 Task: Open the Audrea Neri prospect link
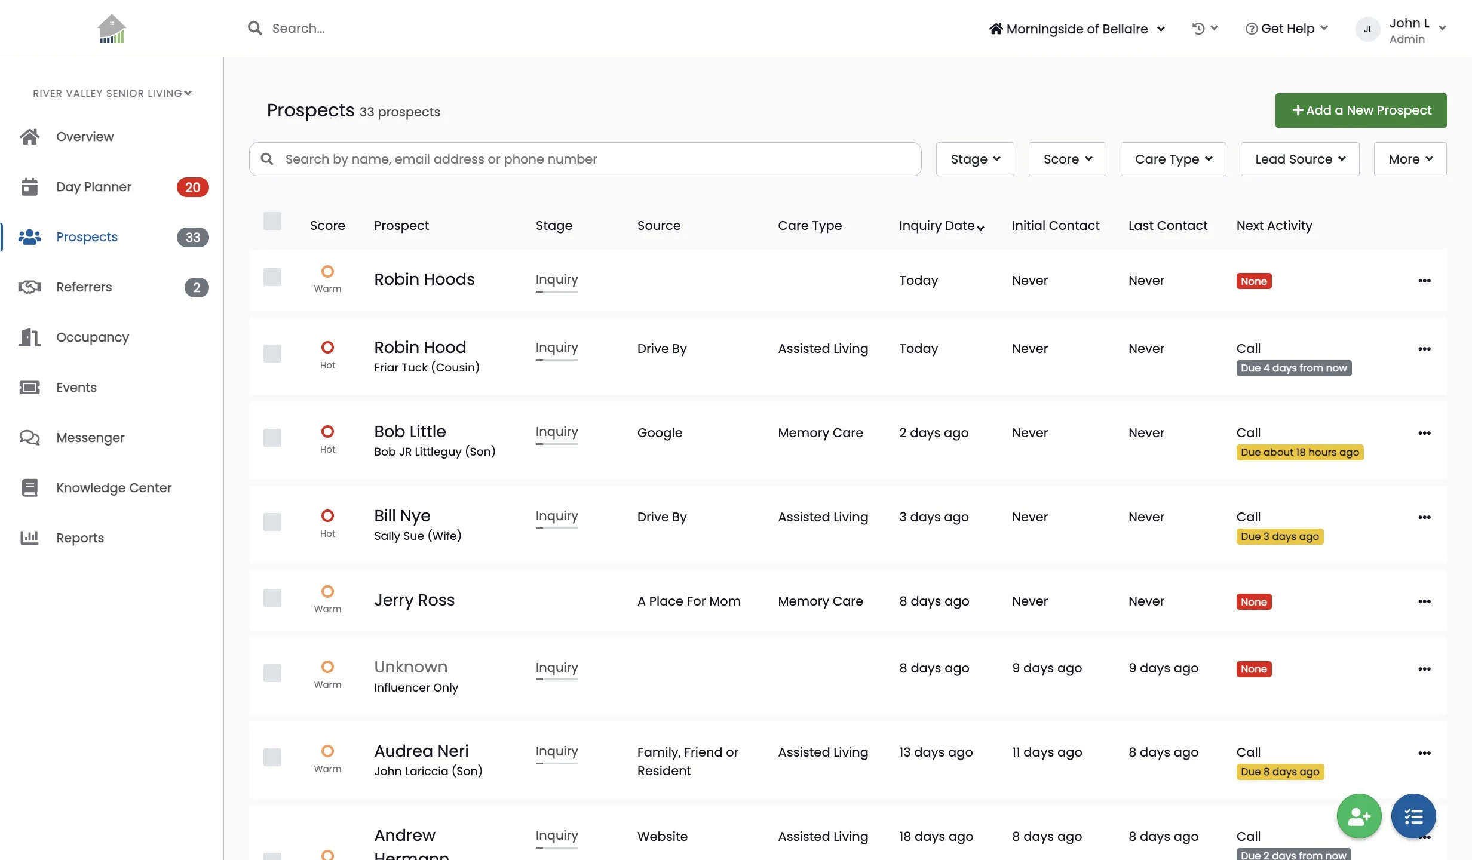point(421,751)
